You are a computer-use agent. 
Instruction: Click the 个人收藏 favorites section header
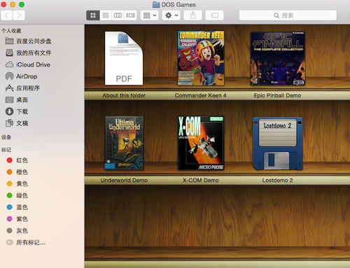11,31
